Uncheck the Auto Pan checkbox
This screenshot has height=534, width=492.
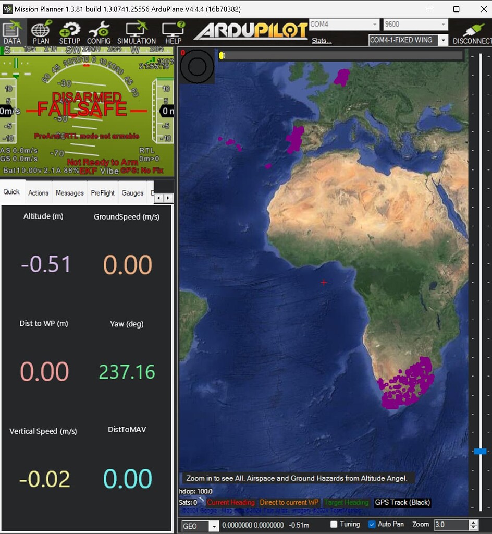click(372, 524)
